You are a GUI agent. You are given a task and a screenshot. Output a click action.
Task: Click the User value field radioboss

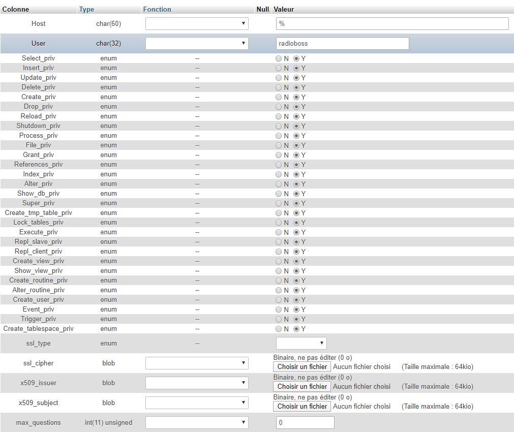tap(343, 43)
